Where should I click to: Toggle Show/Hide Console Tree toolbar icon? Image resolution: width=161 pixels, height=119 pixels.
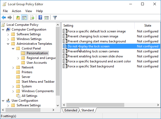(24, 18)
